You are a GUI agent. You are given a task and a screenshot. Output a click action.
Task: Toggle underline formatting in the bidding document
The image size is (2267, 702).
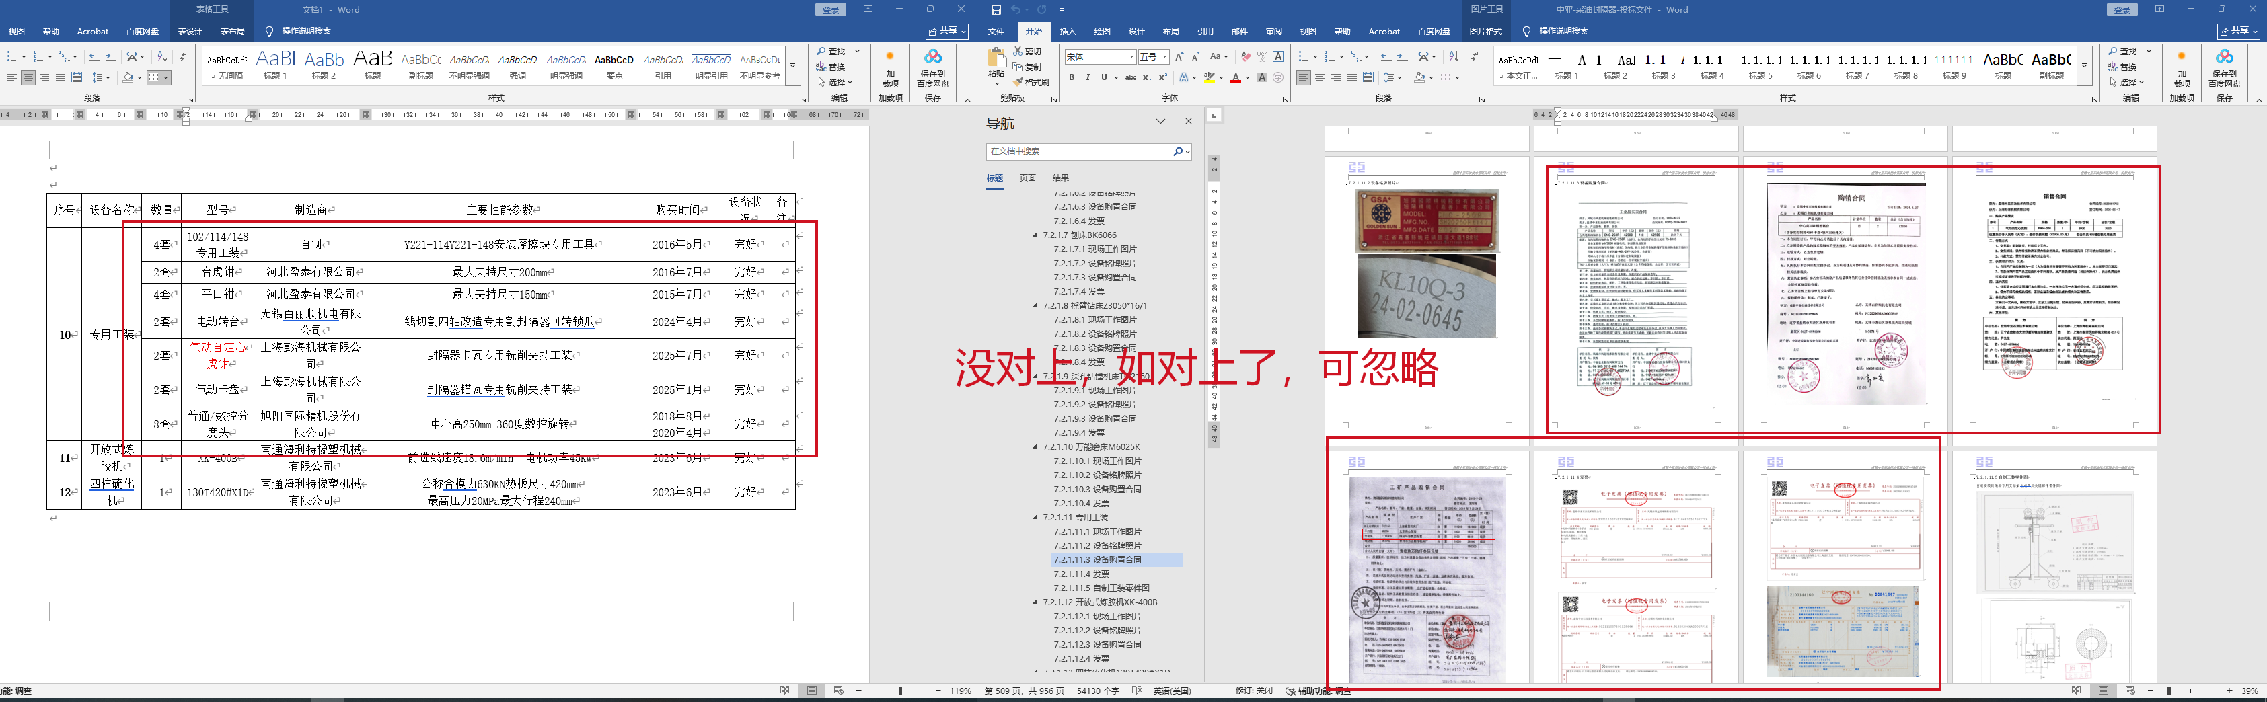pyautogui.click(x=1104, y=77)
